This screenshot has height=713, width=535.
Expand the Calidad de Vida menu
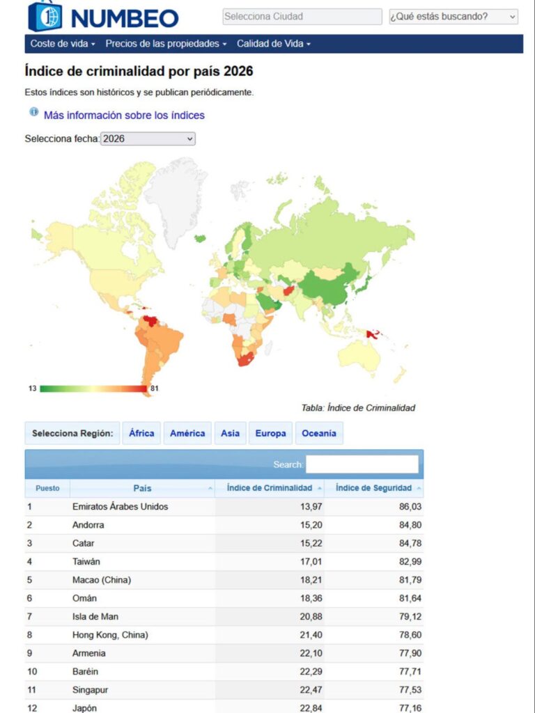click(273, 44)
